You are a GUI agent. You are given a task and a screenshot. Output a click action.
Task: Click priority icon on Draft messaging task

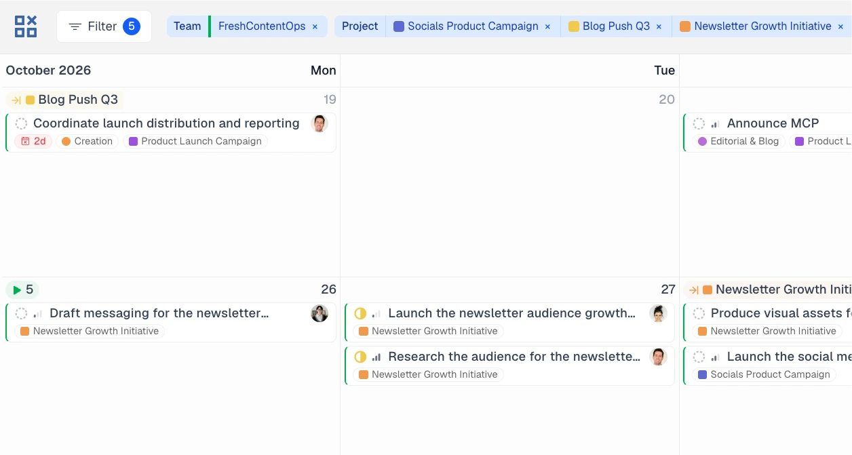pyautogui.click(x=37, y=313)
